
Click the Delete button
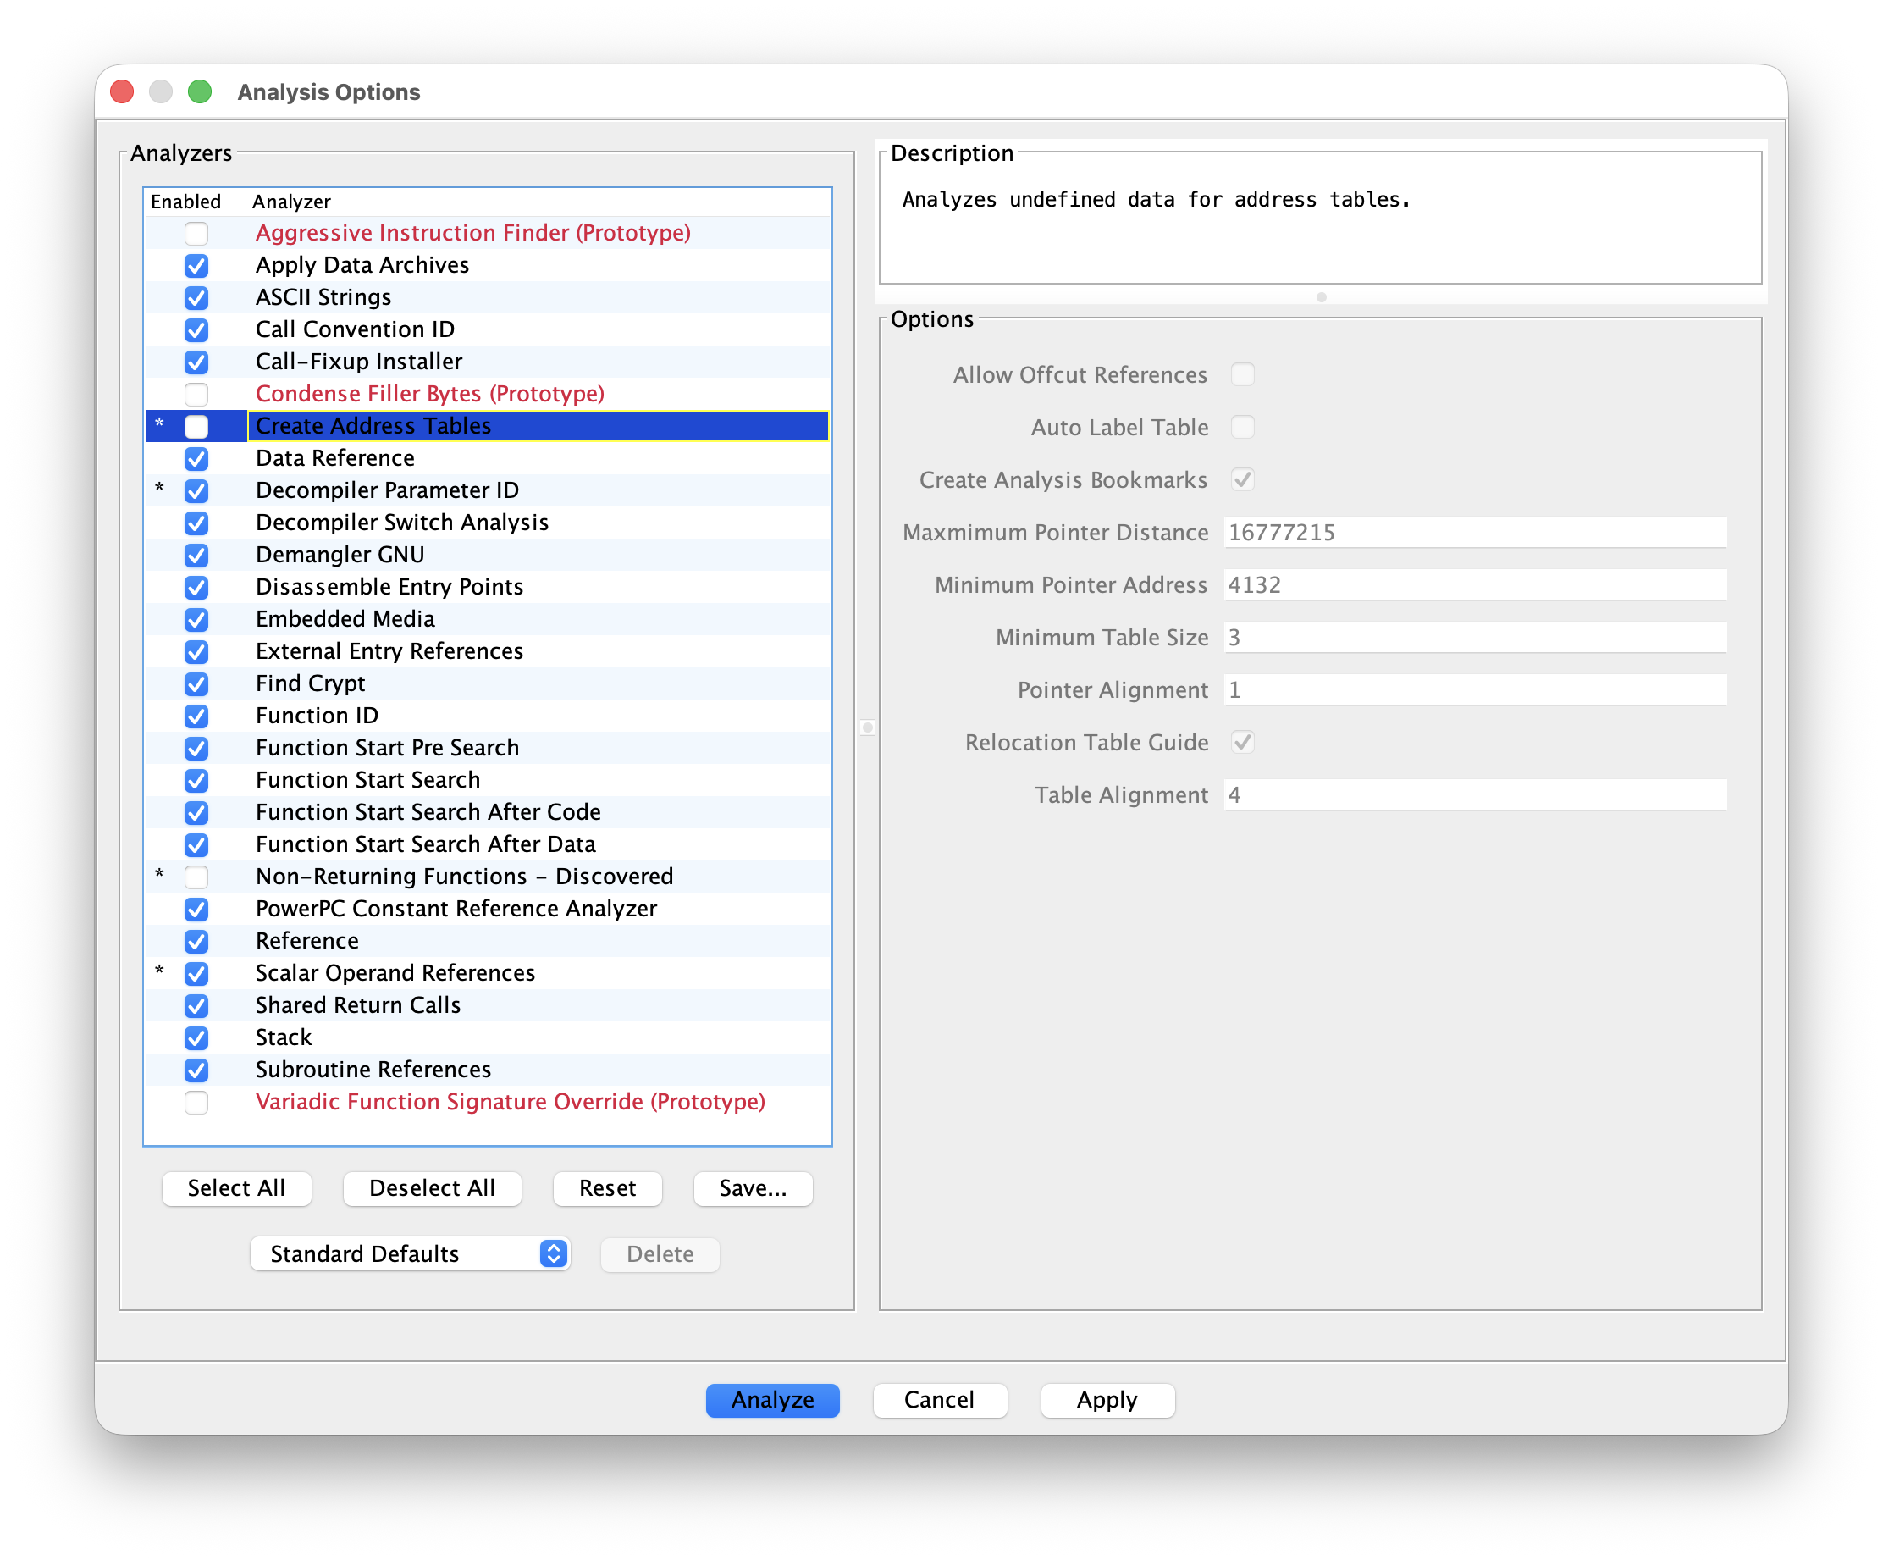[x=660, y=1254]
